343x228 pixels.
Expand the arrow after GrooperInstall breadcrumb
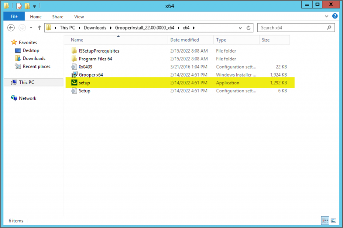tap(178, 28)
